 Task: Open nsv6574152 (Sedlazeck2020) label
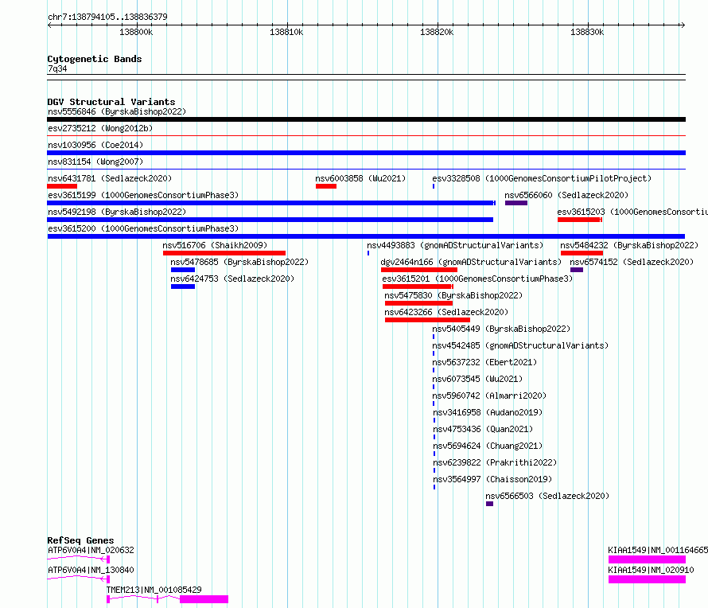click(632, 262)
